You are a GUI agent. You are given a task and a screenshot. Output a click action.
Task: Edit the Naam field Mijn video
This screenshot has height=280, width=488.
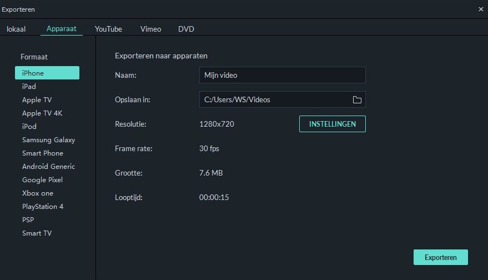(x=282, y=75)
